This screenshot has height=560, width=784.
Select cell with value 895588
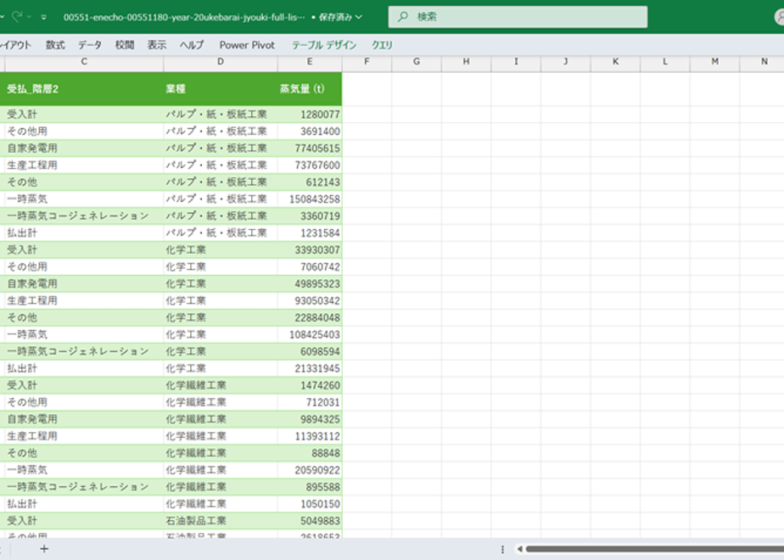tap(310, 487)
